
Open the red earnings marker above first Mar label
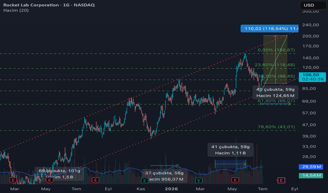[13, 180]
